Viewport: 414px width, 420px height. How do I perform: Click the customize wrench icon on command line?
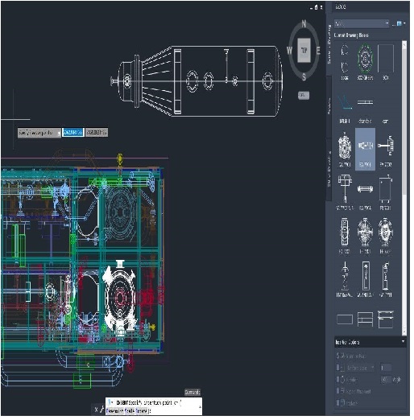(x=101, y=410)
